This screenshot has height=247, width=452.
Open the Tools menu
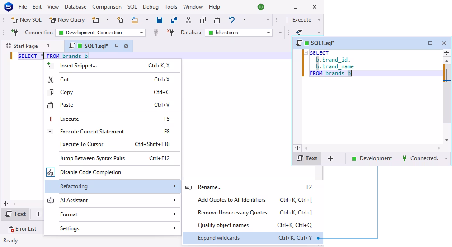[171, 7]
